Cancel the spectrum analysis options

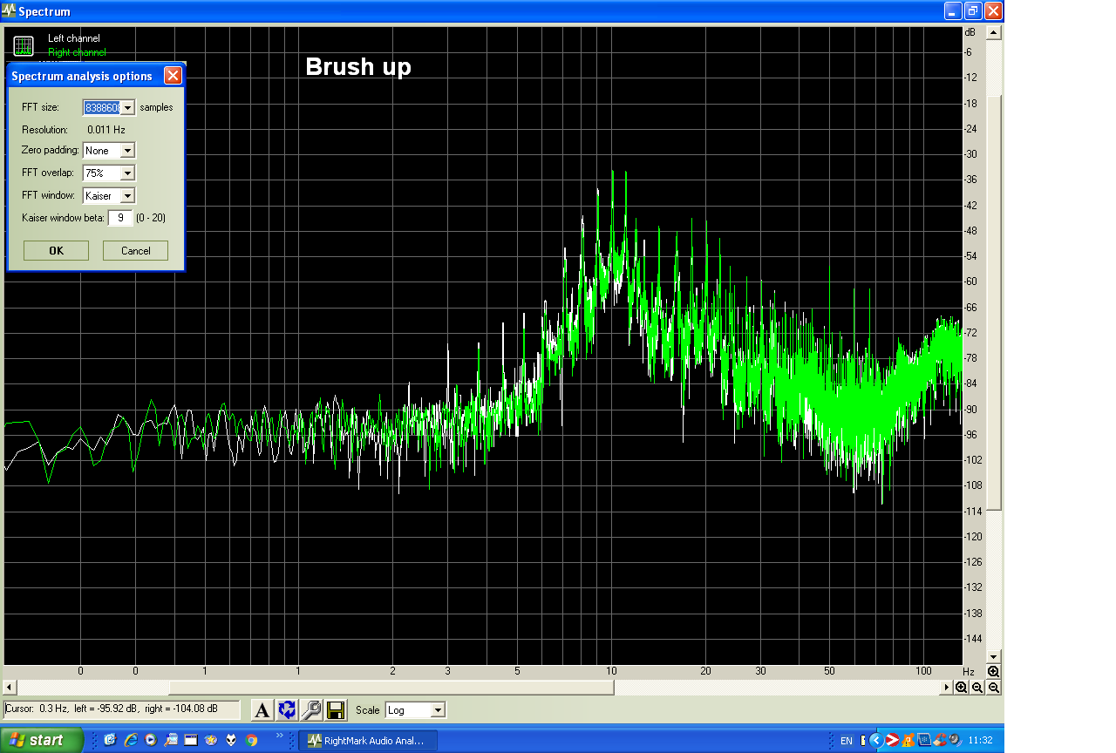tap(135, 251)
